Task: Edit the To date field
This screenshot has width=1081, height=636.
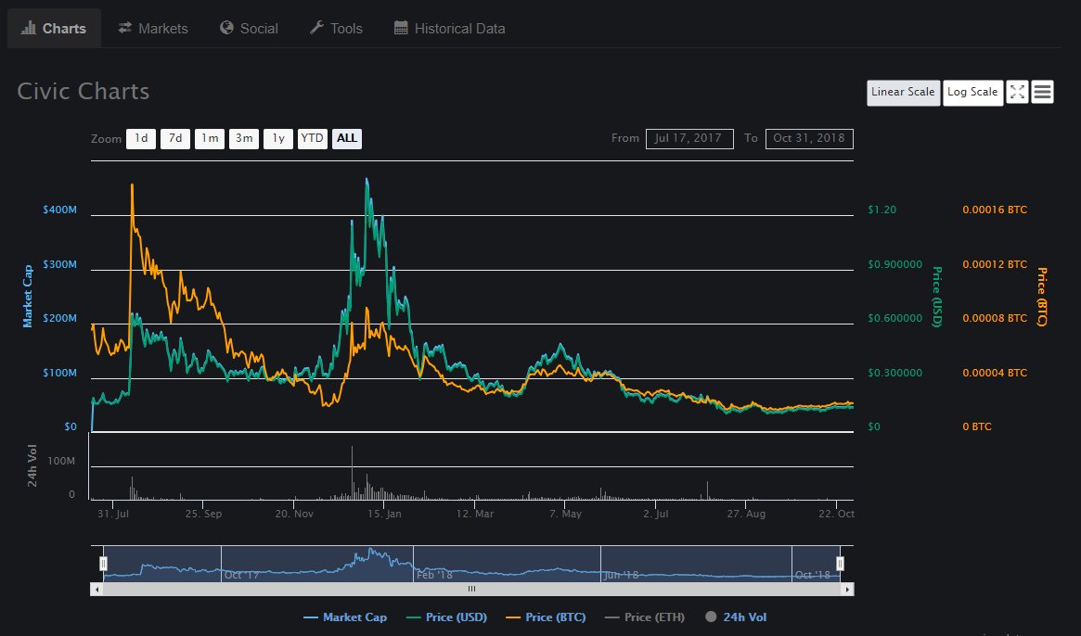Action: click(809, 138)
